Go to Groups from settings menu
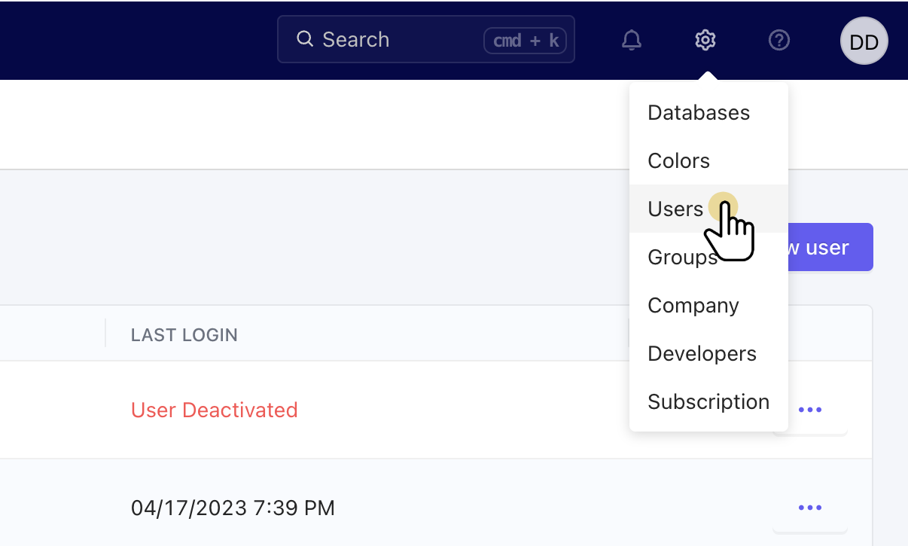 [681, 258]
